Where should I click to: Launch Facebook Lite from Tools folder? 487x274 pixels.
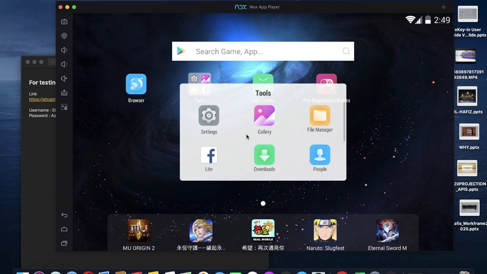[x=209, y=159]
